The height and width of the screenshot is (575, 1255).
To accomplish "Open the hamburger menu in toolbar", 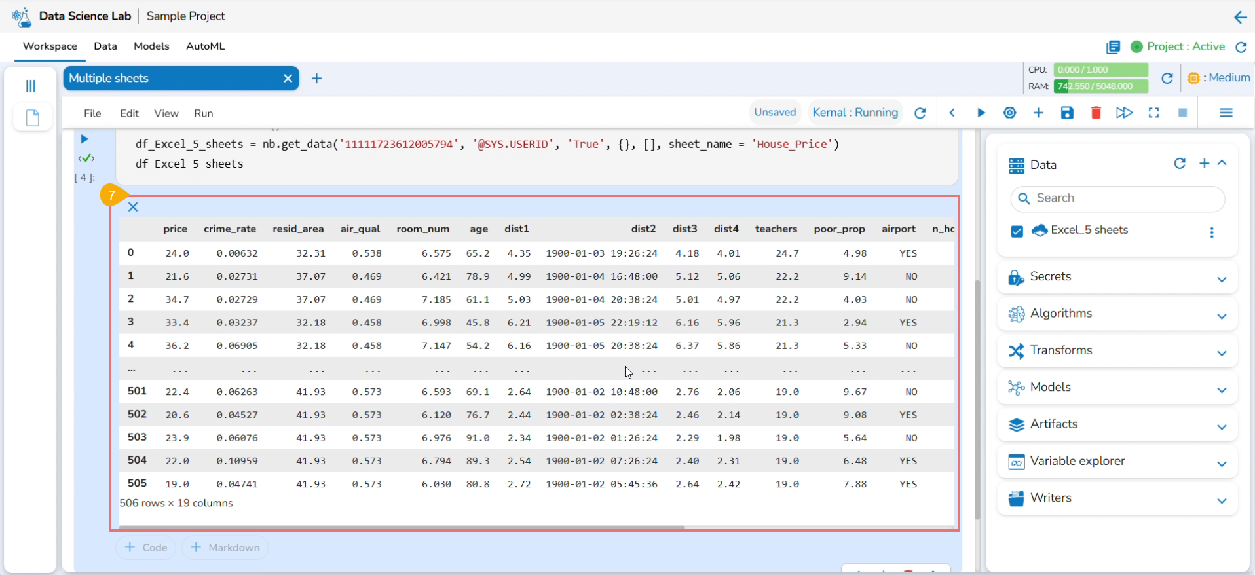I will tap(1226, 113).
